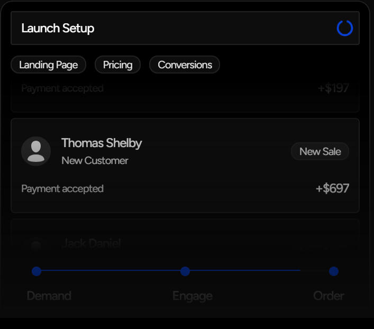Click the New Customer subtitle
The image size is (374, 329).
click(95, 160)
